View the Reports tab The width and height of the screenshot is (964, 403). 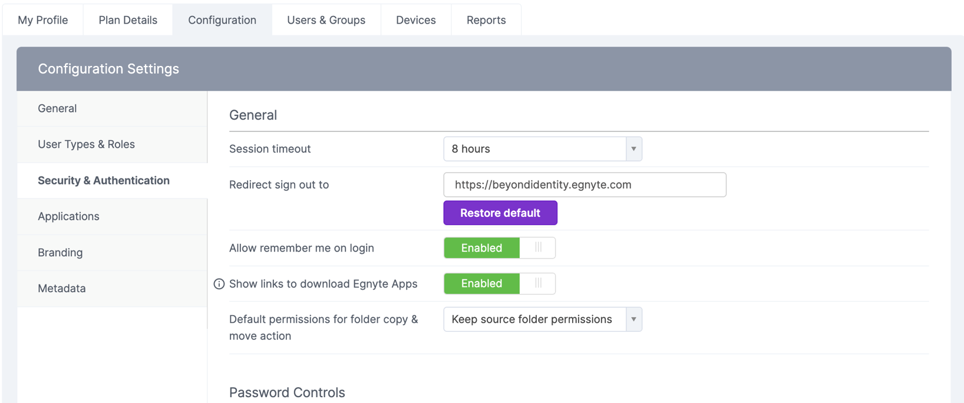[x=486, y=20]
